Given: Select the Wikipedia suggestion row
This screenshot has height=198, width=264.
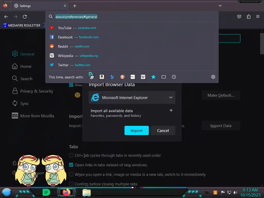Looking at the screenshot, I should tap(132, 56).
